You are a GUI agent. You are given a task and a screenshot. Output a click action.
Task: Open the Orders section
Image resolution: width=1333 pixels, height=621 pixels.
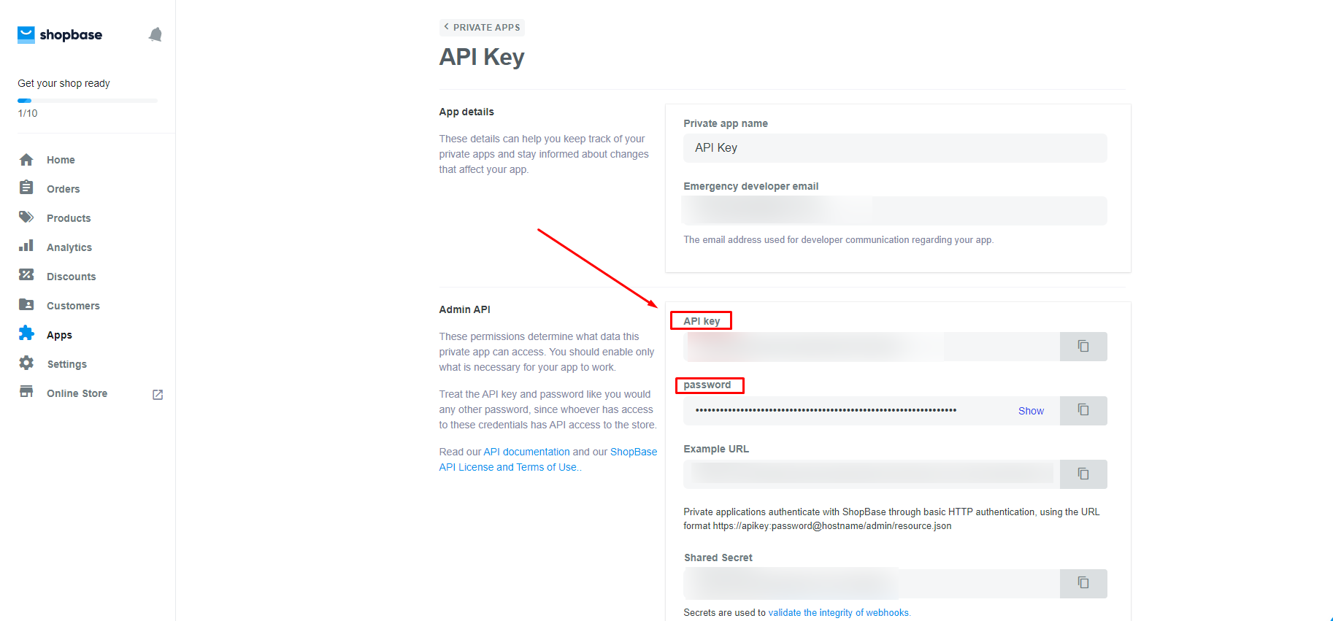tap(63, 189)
